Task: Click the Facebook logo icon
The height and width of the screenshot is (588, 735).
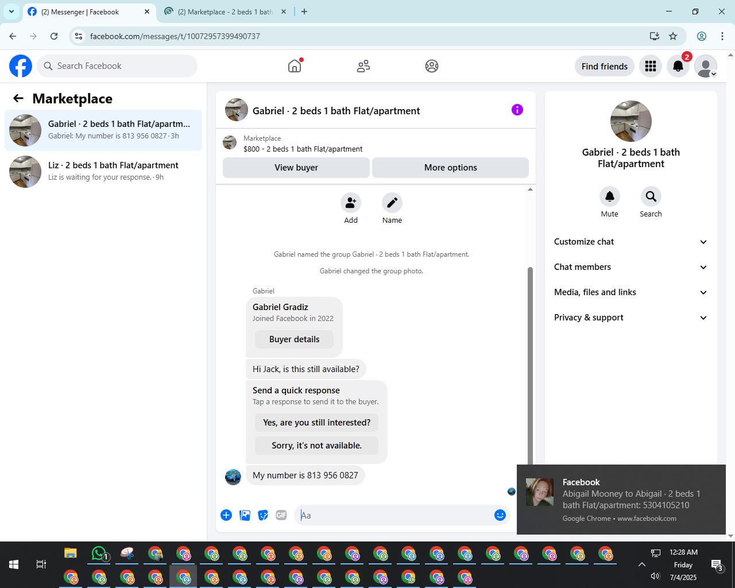Action: 21,66
